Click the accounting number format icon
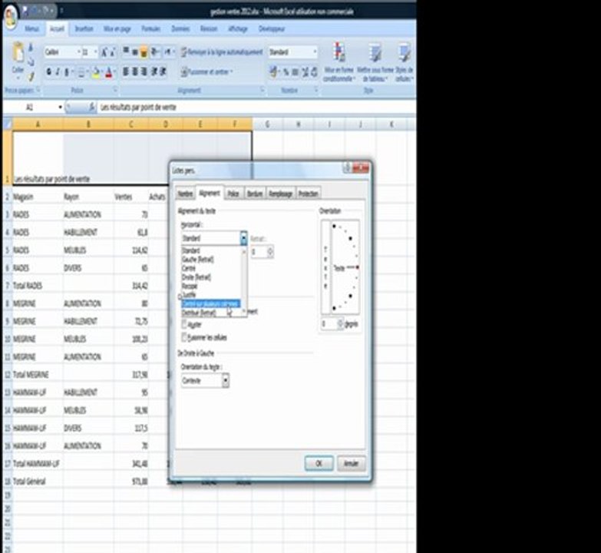This screenshot has width=601, height=553. pyautogui.click(x=273, y=71)
